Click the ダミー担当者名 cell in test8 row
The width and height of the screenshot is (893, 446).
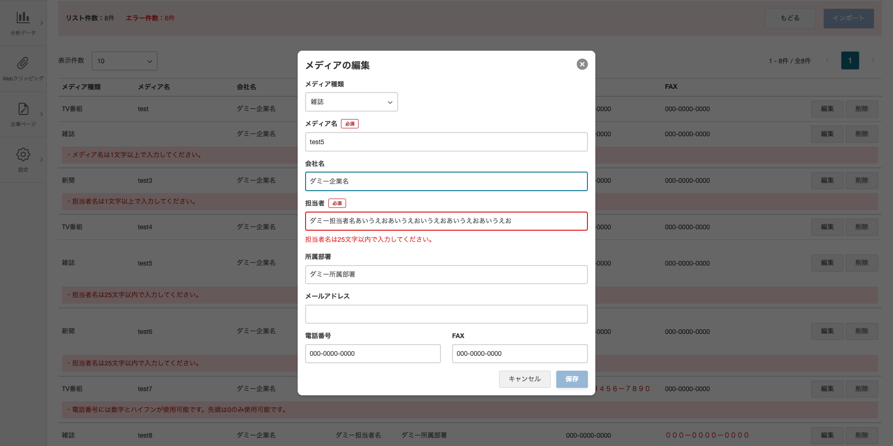358,435
